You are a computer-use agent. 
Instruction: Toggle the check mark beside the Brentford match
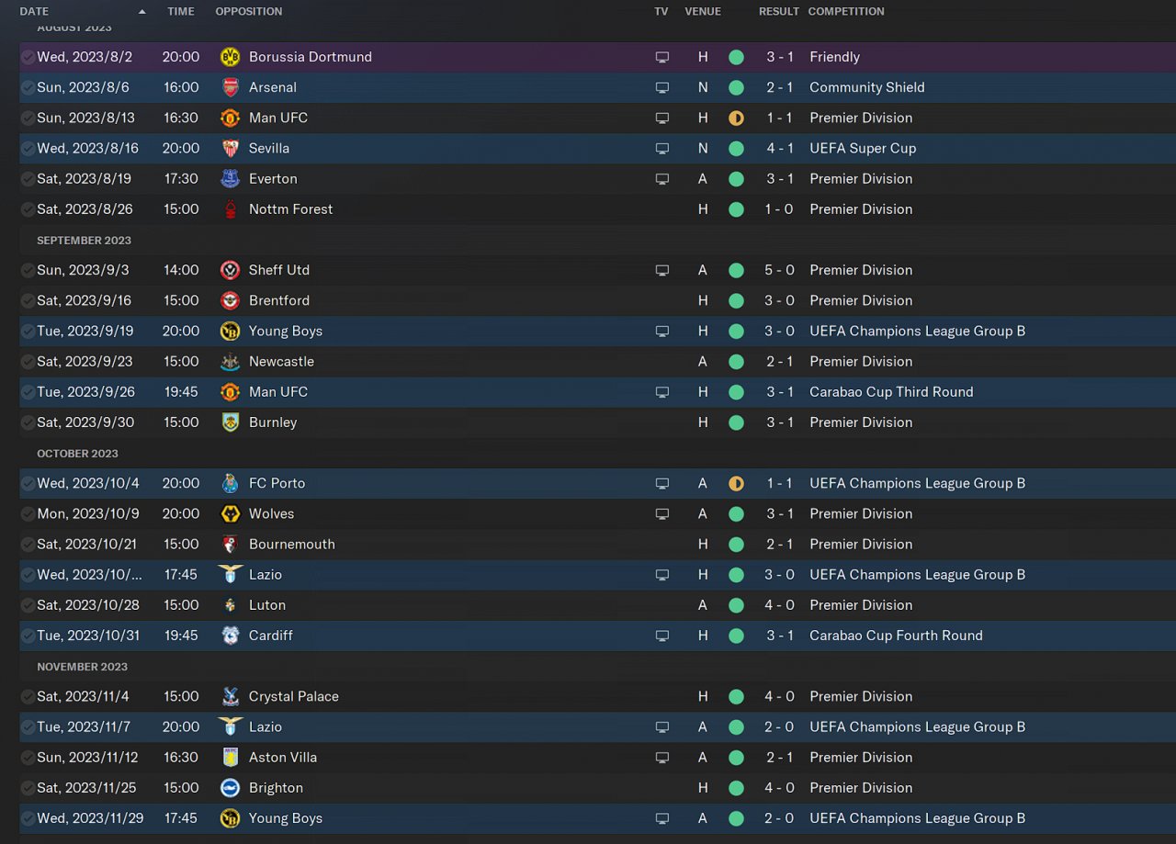pyautogui.click(x=28, y=300)
